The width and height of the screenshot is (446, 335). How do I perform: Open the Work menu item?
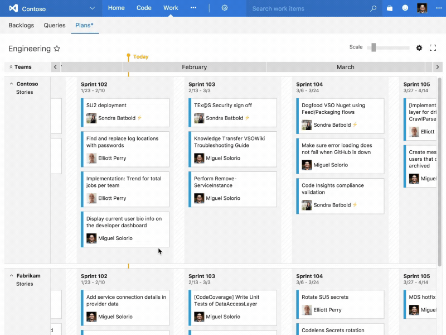(x=170, y=8)
